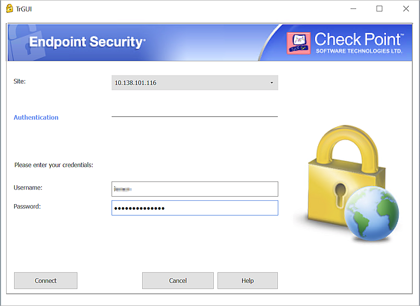
Task: Cancel the connection attempt
Action: (x=178, y=281)
